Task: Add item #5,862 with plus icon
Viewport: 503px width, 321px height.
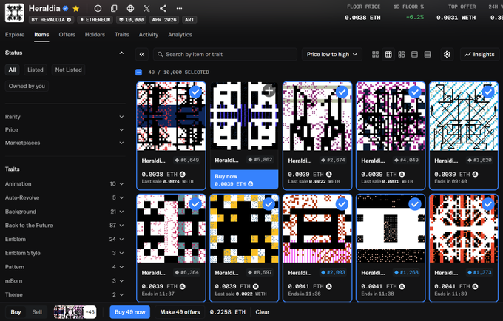Action: click(269, 91)
